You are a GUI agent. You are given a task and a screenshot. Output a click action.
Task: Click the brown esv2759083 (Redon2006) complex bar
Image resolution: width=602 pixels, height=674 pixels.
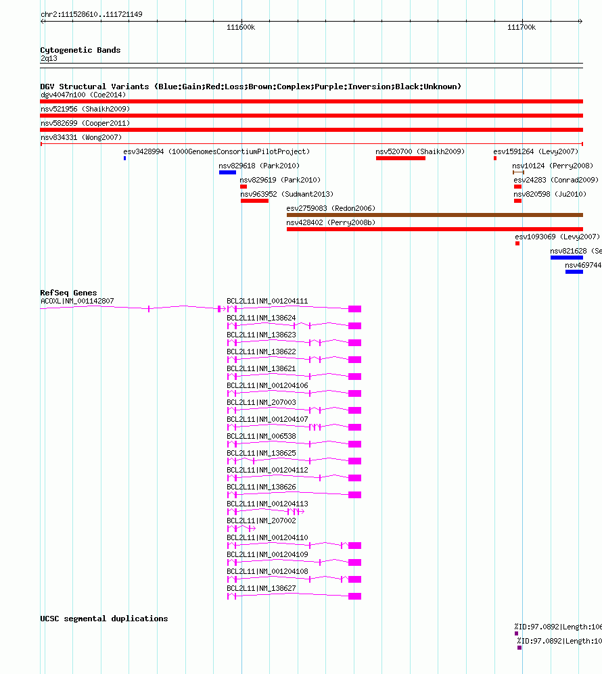pos(435,215)
